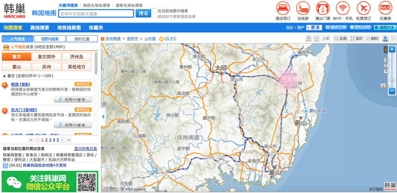Select the Jeju Island (济州岛) region button
The width and height of the screenshot is (397, 193).
tap(77, 57)
